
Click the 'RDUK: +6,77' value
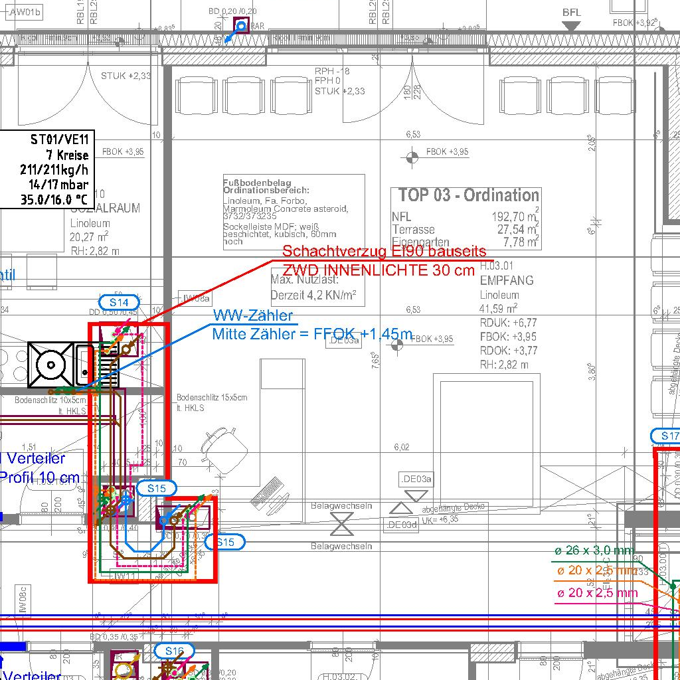[x=508, y=323]
